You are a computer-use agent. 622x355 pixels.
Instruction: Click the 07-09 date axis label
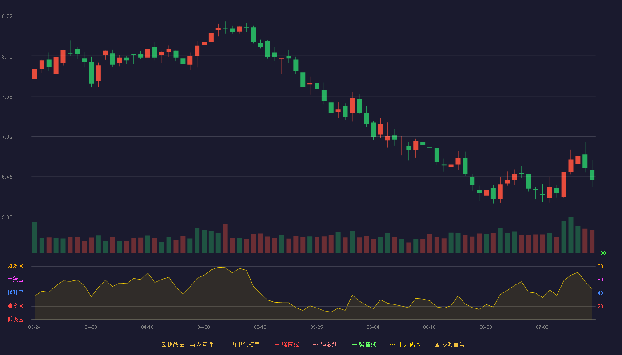tap(542, 327)
